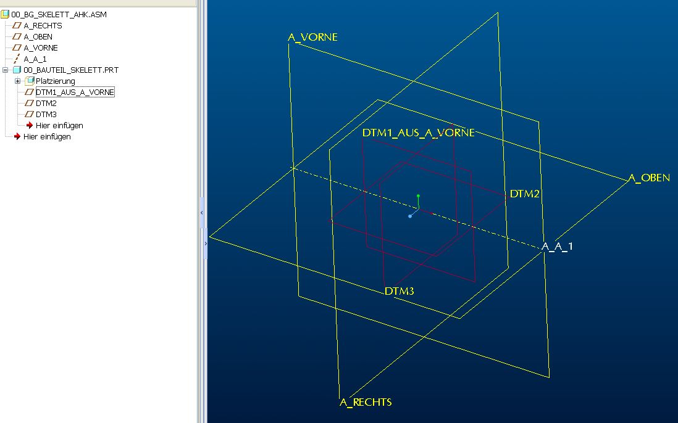Collapse the 00_BAUTEIL_SKELETT.PRT node
The height and width of the screenshot is (423, 678).
pyautogui.click(x=5, y=70)
